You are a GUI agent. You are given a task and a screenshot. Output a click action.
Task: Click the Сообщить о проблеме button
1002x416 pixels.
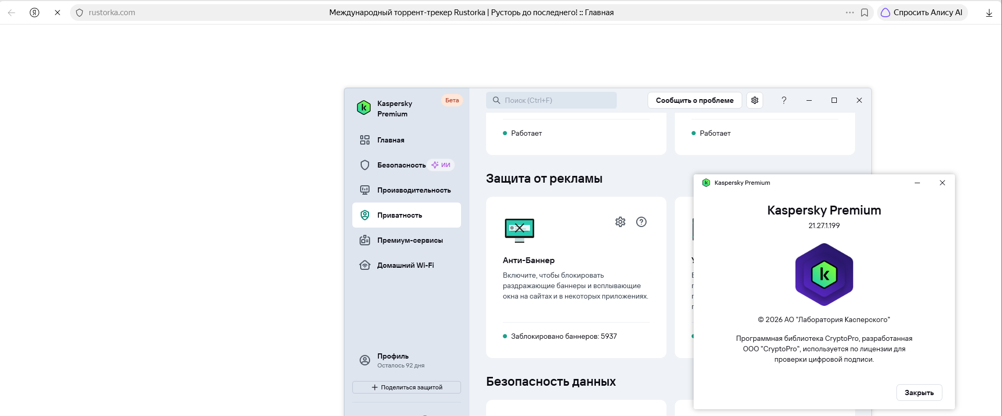point(695,100)
